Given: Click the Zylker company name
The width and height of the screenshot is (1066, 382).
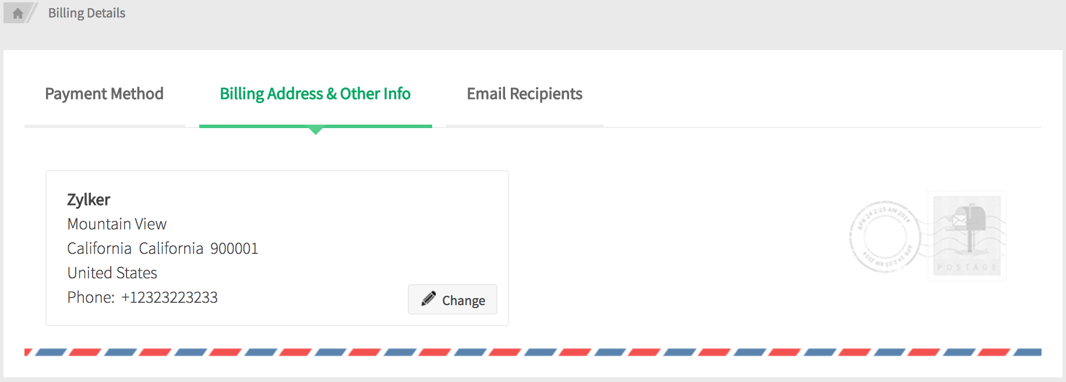Looking at the screenshot, I should tap(89, 200).
